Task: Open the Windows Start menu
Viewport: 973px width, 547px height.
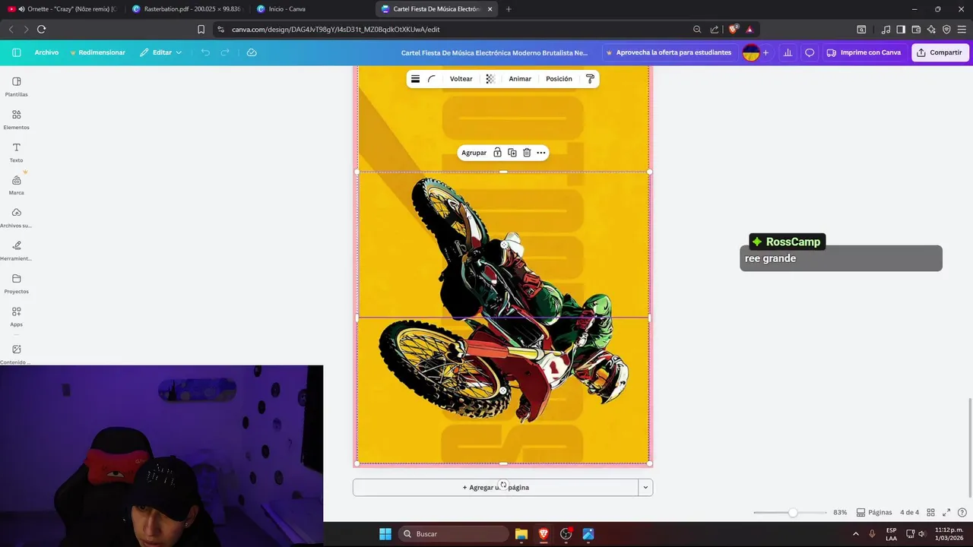Action: [385, 534]
